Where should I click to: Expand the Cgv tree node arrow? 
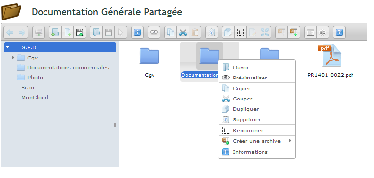[13, 58]
